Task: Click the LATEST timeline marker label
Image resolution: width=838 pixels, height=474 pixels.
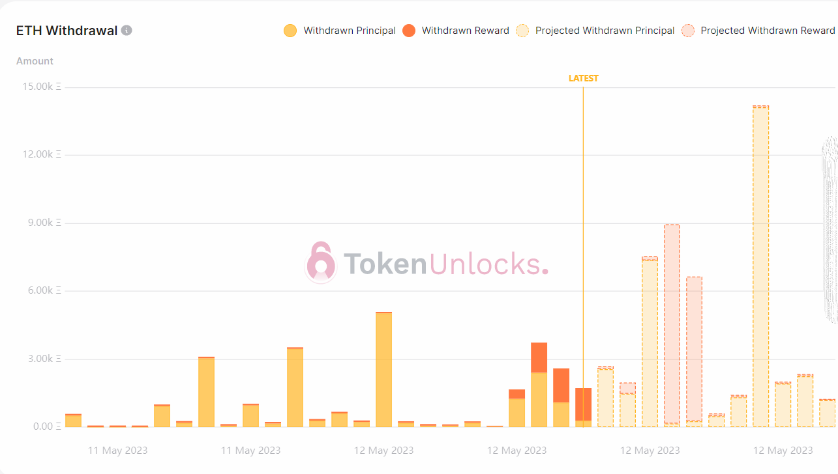Action: pos(583,78)
